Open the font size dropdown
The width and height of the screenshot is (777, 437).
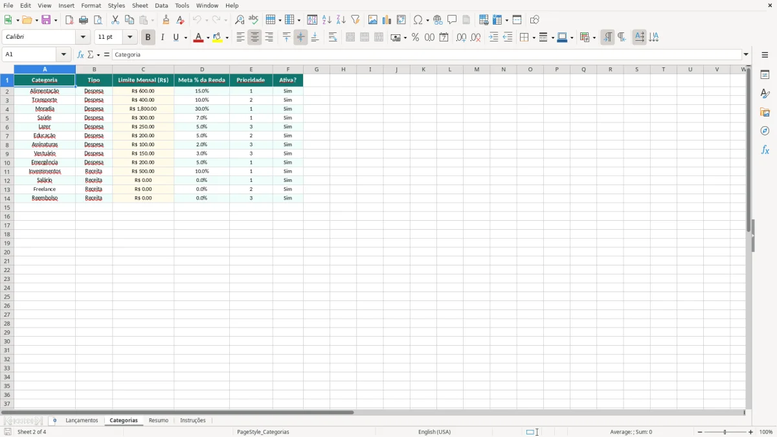point(130,38)
